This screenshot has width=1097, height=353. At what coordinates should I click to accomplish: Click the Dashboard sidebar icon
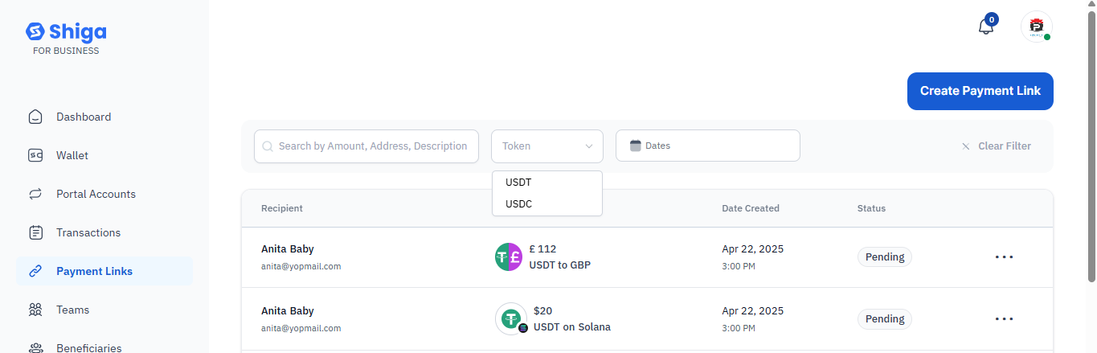pyautogui.click(x=35, y=117)
